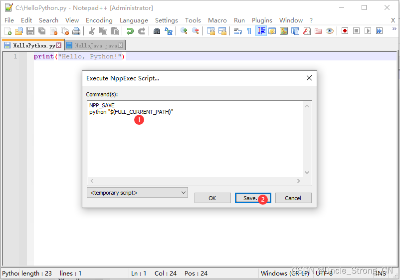Click the green Undo arrow icon
This screenshot has width=400, height=280.
coord(130,31)
